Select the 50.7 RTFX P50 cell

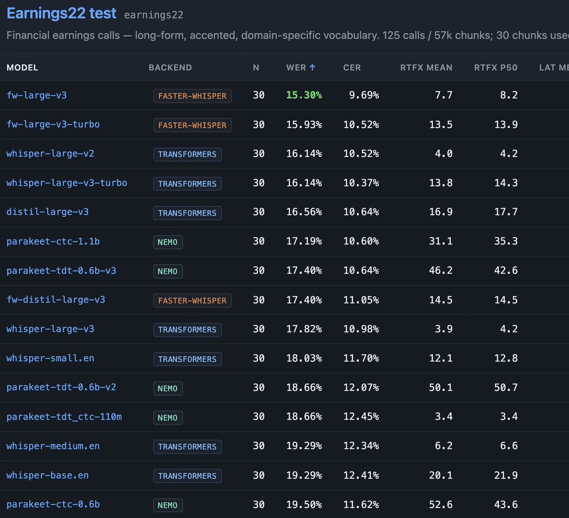coord(506,388)
